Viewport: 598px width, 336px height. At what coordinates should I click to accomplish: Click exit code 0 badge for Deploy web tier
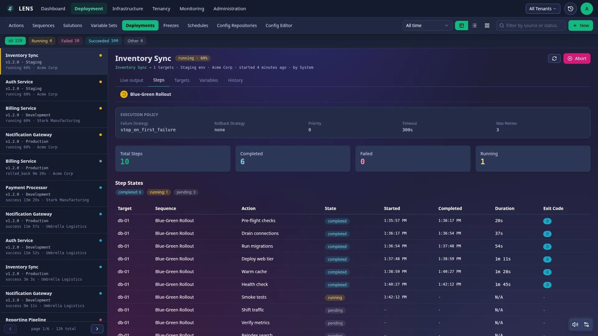pyautogui.click(x=547, y=259)
